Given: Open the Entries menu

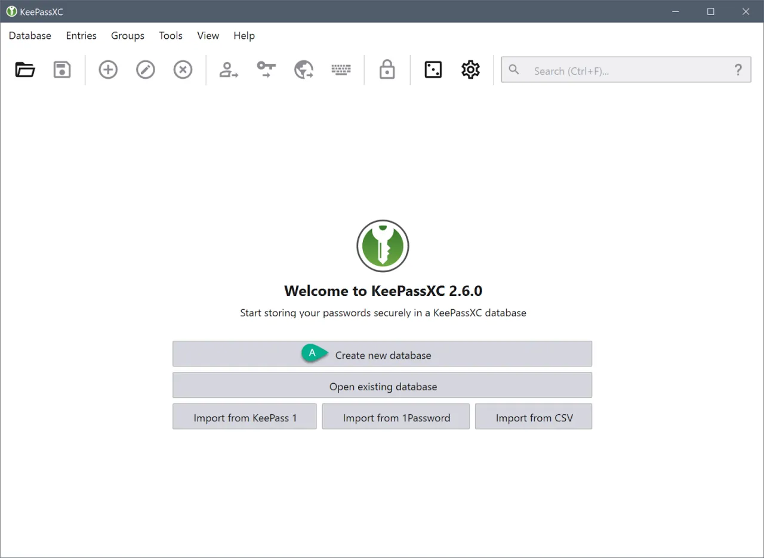Looking at the screenshot, I should [x=81, y=36].
